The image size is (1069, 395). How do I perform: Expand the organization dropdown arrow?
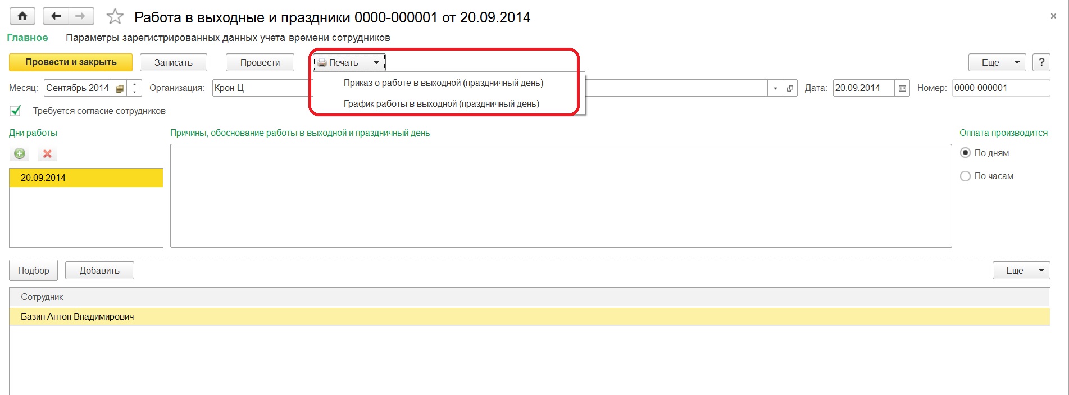point(775,88)
